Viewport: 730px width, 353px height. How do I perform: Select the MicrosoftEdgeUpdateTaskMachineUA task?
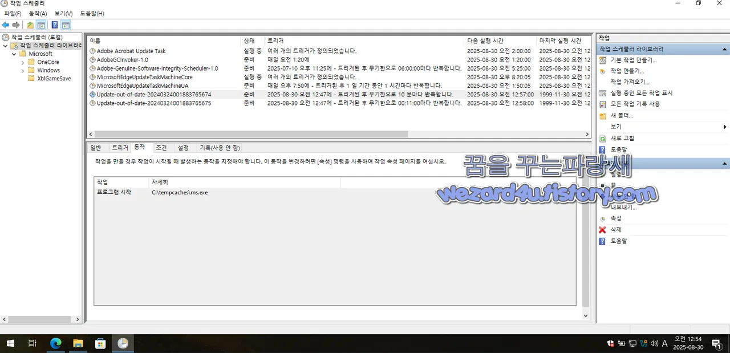coord(338,86)
